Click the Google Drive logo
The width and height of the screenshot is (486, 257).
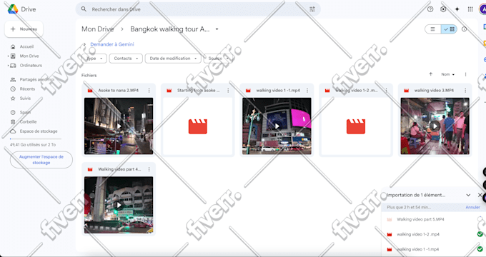(13, 9)
